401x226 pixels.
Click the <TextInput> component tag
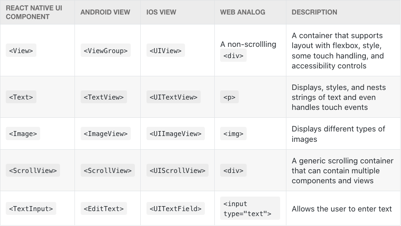pos(31,209)
